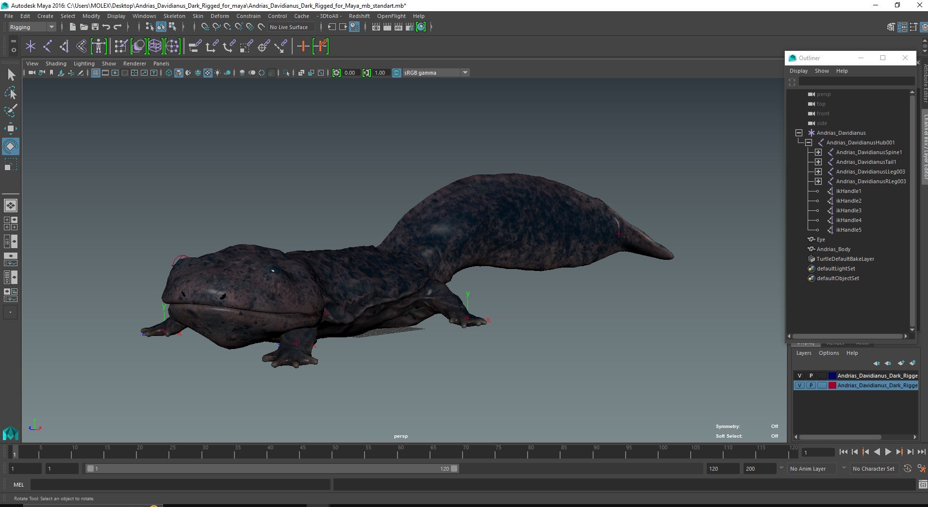
Task: Expand Andrias_DavidianusTail1 joint
Action: pos(818,162)
